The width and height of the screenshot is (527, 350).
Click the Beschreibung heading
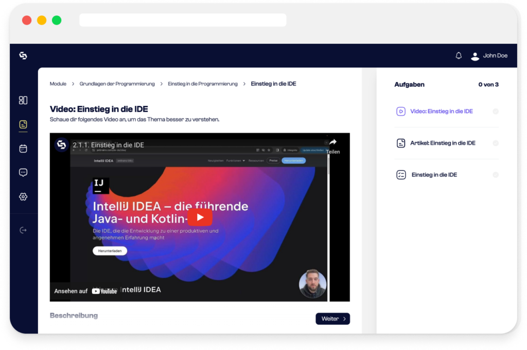click(74, 316)
